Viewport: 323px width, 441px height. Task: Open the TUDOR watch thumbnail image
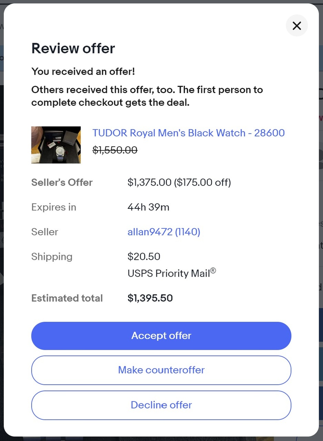[56, 145]
